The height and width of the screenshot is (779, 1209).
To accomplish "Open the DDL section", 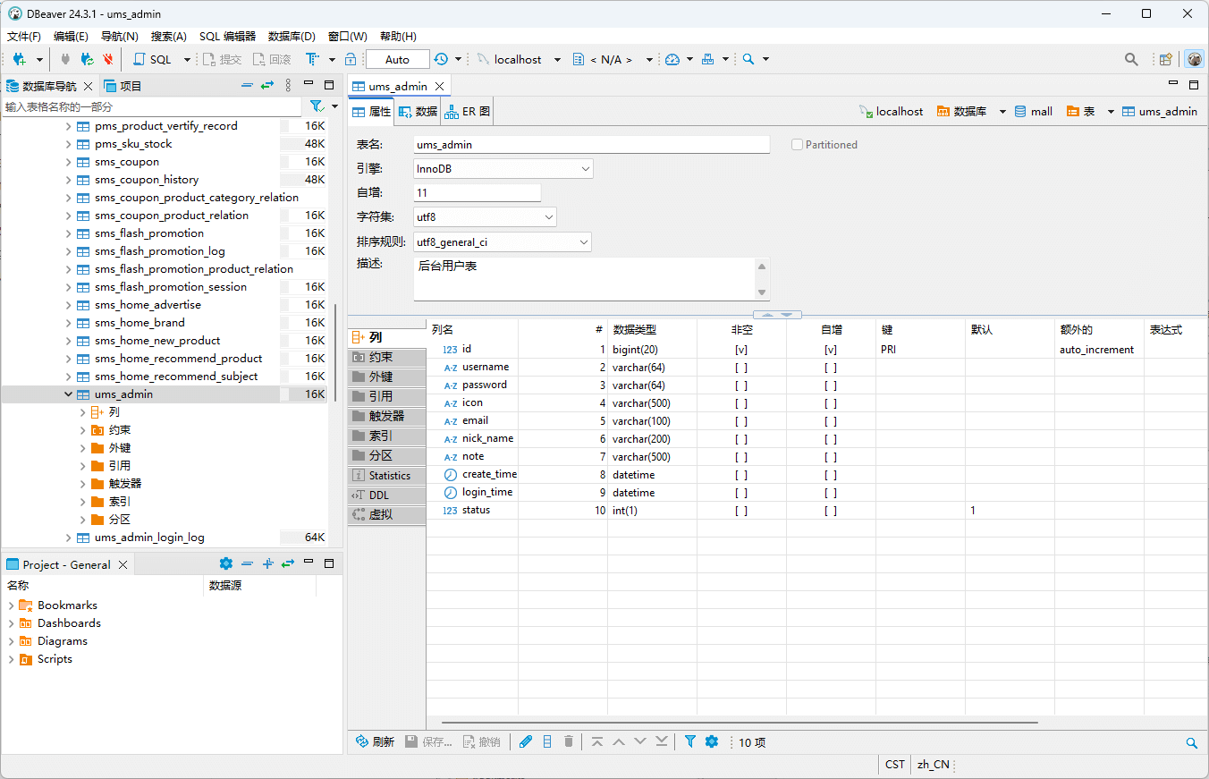I will point(379,495).
